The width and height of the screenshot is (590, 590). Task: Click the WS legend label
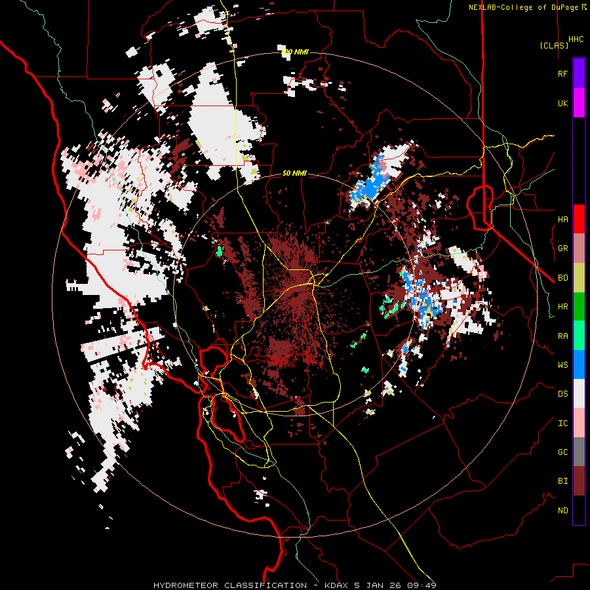point(562,365)
